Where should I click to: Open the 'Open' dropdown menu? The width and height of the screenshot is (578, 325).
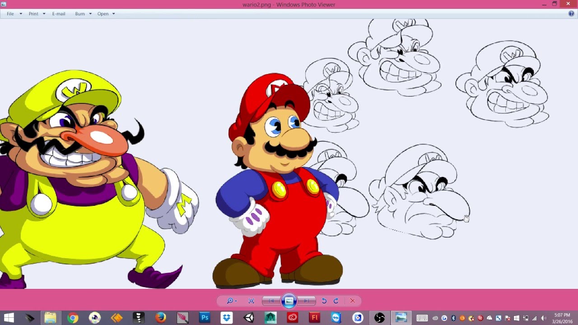click(x=106, y=14)
